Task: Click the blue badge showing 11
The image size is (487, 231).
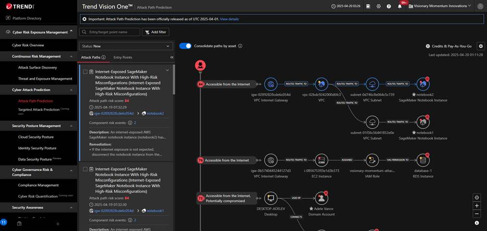Action: [4, 222]
